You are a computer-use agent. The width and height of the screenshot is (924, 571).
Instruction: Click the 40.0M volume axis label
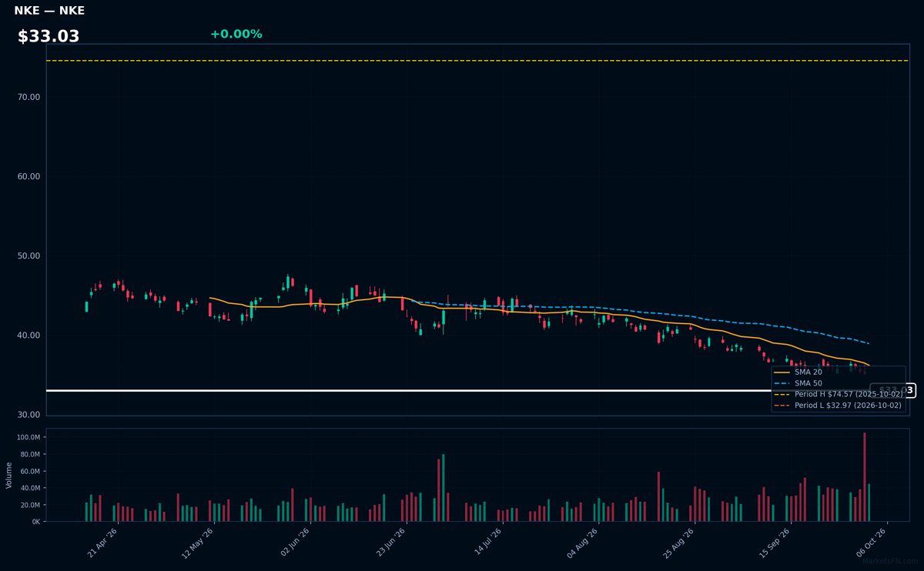[x=30, y=488]
